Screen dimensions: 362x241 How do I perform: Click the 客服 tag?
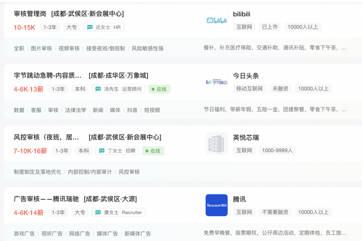(36, 110)
